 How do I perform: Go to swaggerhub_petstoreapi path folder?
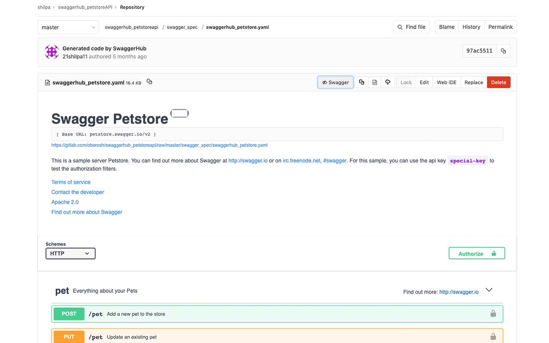[132, 27]
